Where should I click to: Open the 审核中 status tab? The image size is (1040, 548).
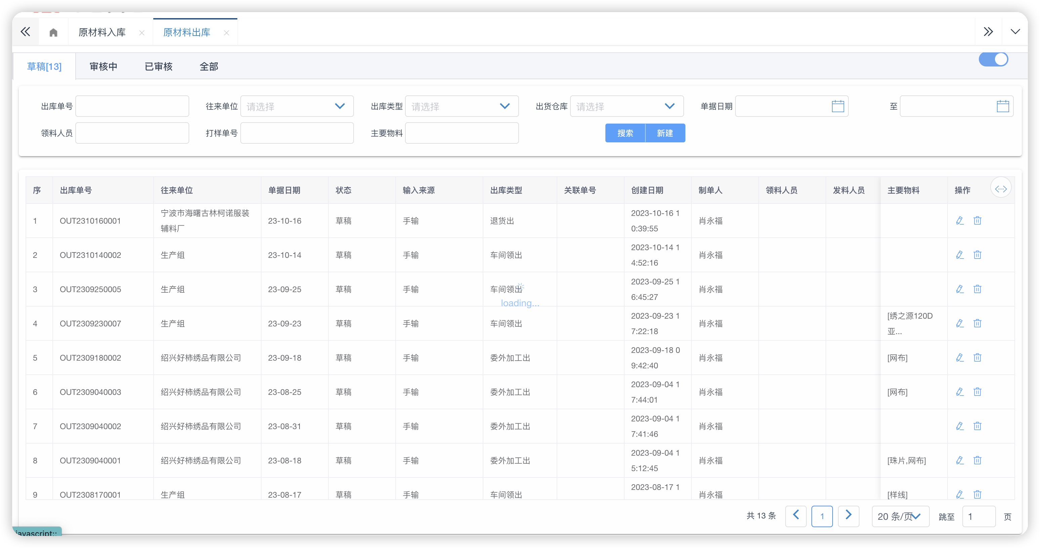click(103, 66)
